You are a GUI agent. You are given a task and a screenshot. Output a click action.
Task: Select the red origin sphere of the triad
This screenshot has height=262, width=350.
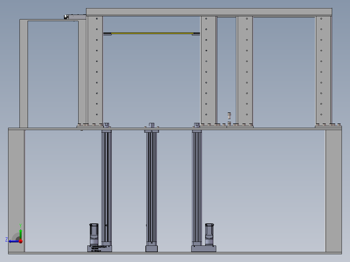(x=20, y=241)
